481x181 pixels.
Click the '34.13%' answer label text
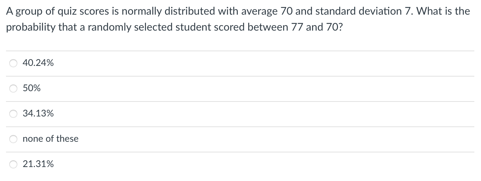(x=38, y=113)
